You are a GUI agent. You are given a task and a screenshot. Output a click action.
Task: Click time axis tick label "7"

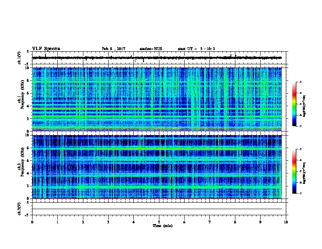[210, 222]
